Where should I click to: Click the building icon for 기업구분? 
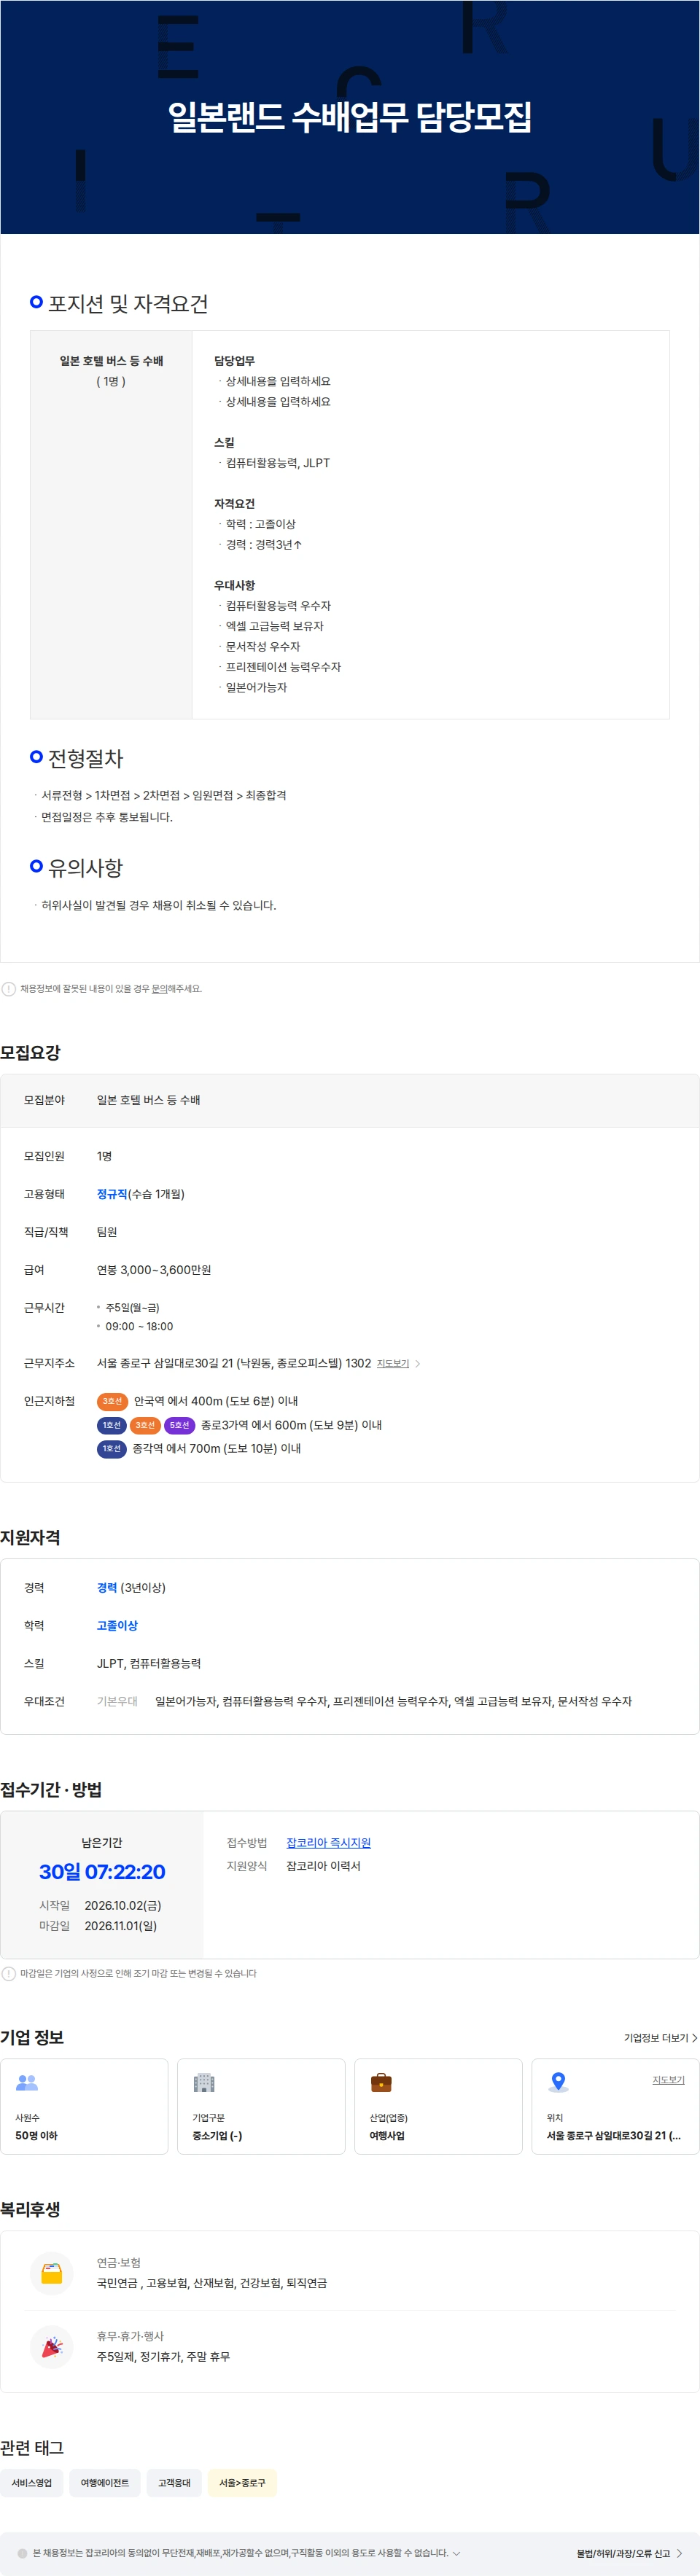pos(204,2083)
